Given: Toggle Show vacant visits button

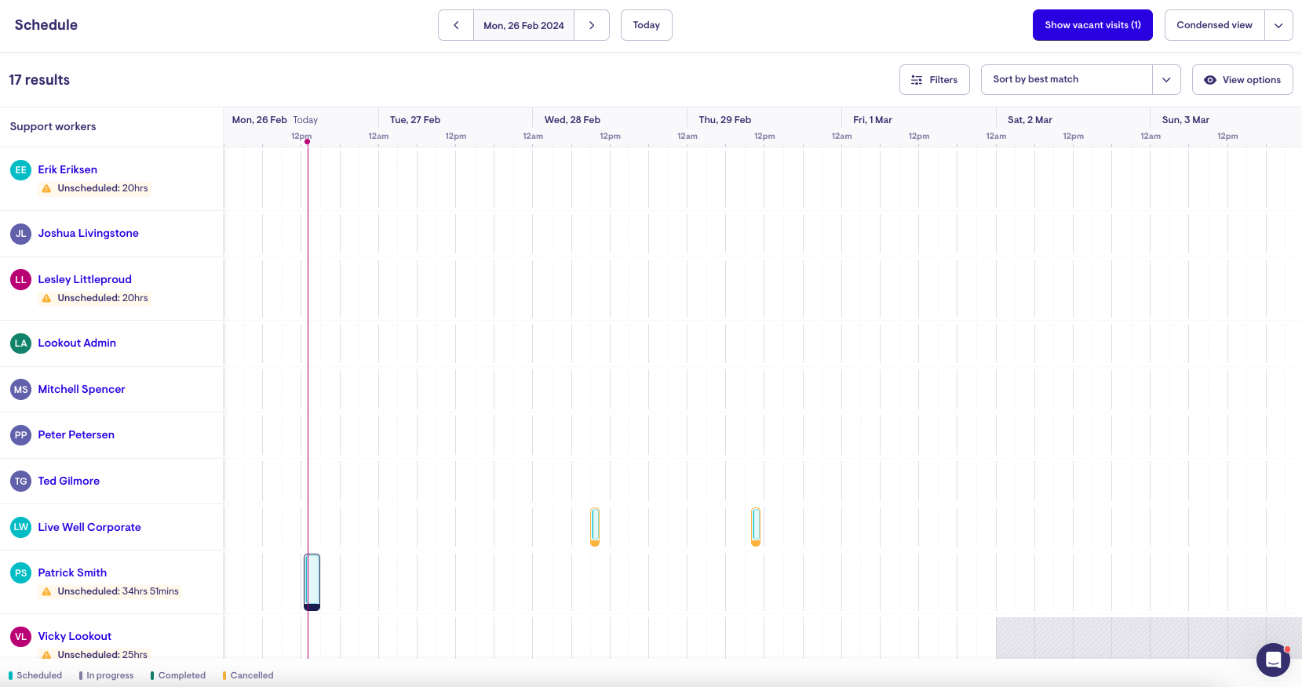Looking at the screenshot, I should tap(1092, 25).
